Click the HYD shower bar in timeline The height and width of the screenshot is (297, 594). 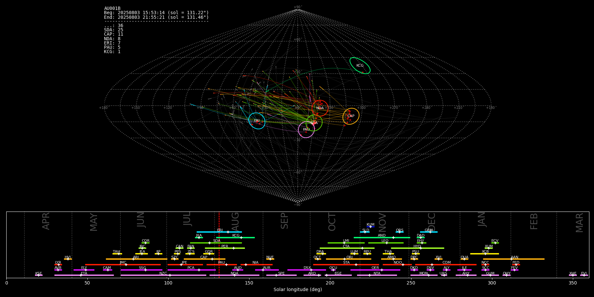tap(417, 248)
